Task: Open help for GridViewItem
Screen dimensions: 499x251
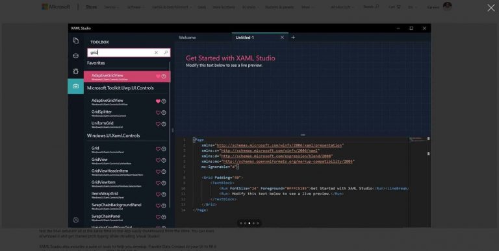Action: 164,183
